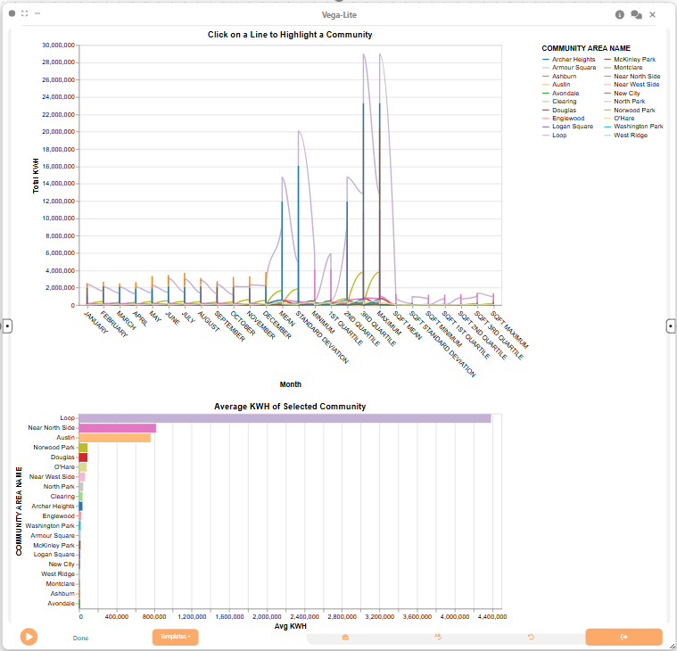
Task: Expand the right side panel handle
Action: click(x=671, y=325)
